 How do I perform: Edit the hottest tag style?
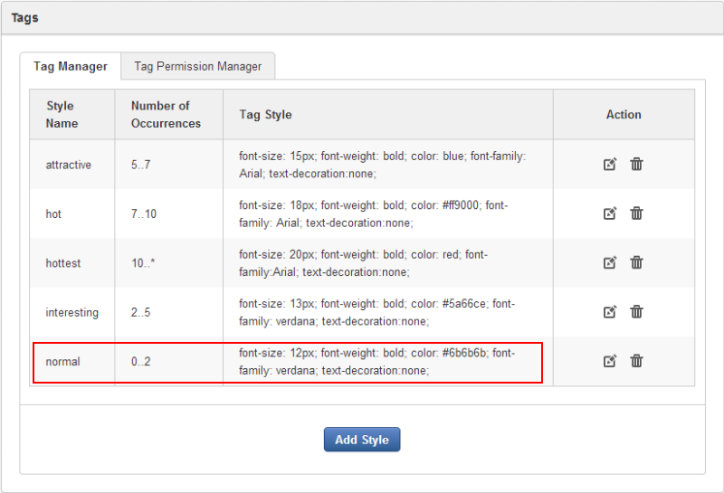point(610,263)
